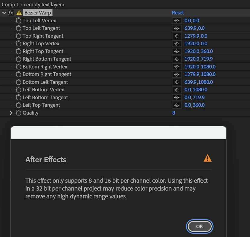Toggle stopwatch for Right Top Vertex
The width and height of the screenshot is (250, 237).
click(18, 43)
